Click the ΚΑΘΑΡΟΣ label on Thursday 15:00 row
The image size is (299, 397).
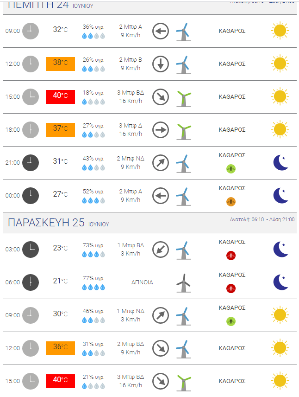pos(232,97)
